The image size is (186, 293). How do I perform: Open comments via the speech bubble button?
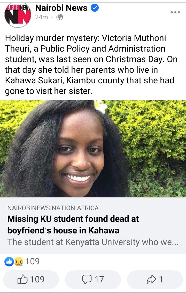[x=93, y=279]
